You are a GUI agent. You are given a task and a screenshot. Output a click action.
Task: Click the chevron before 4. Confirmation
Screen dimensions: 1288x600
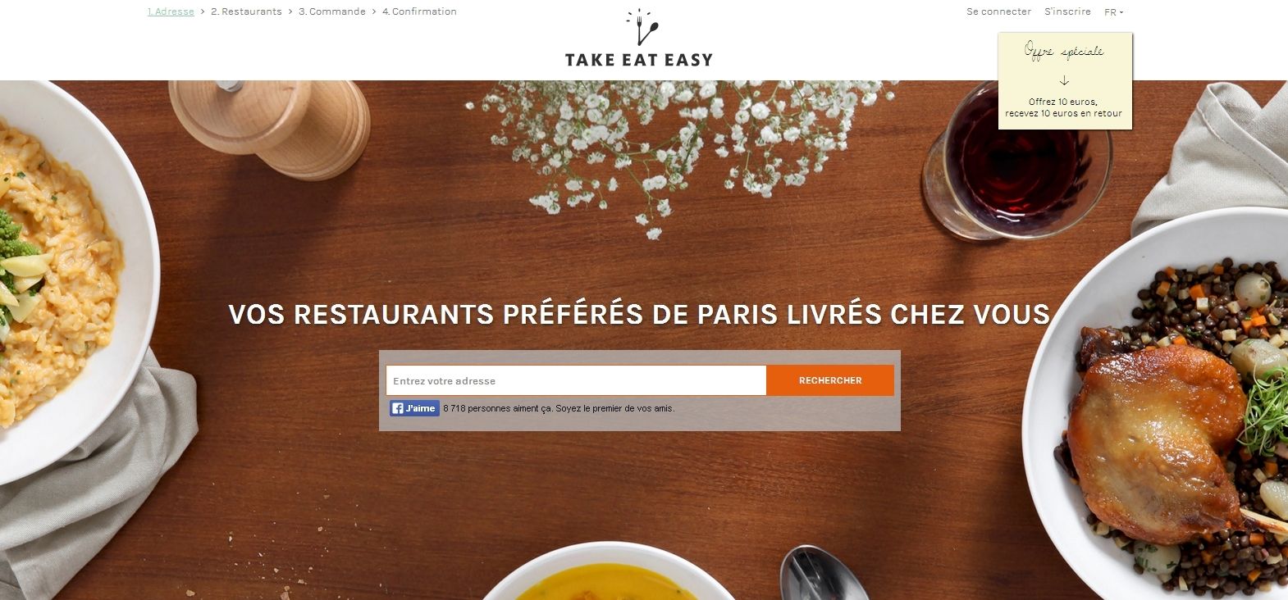(x=374, y=11)
